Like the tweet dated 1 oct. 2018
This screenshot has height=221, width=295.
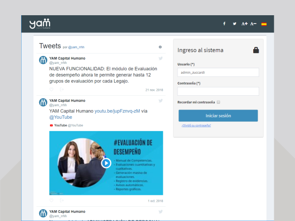coord(51,200)
